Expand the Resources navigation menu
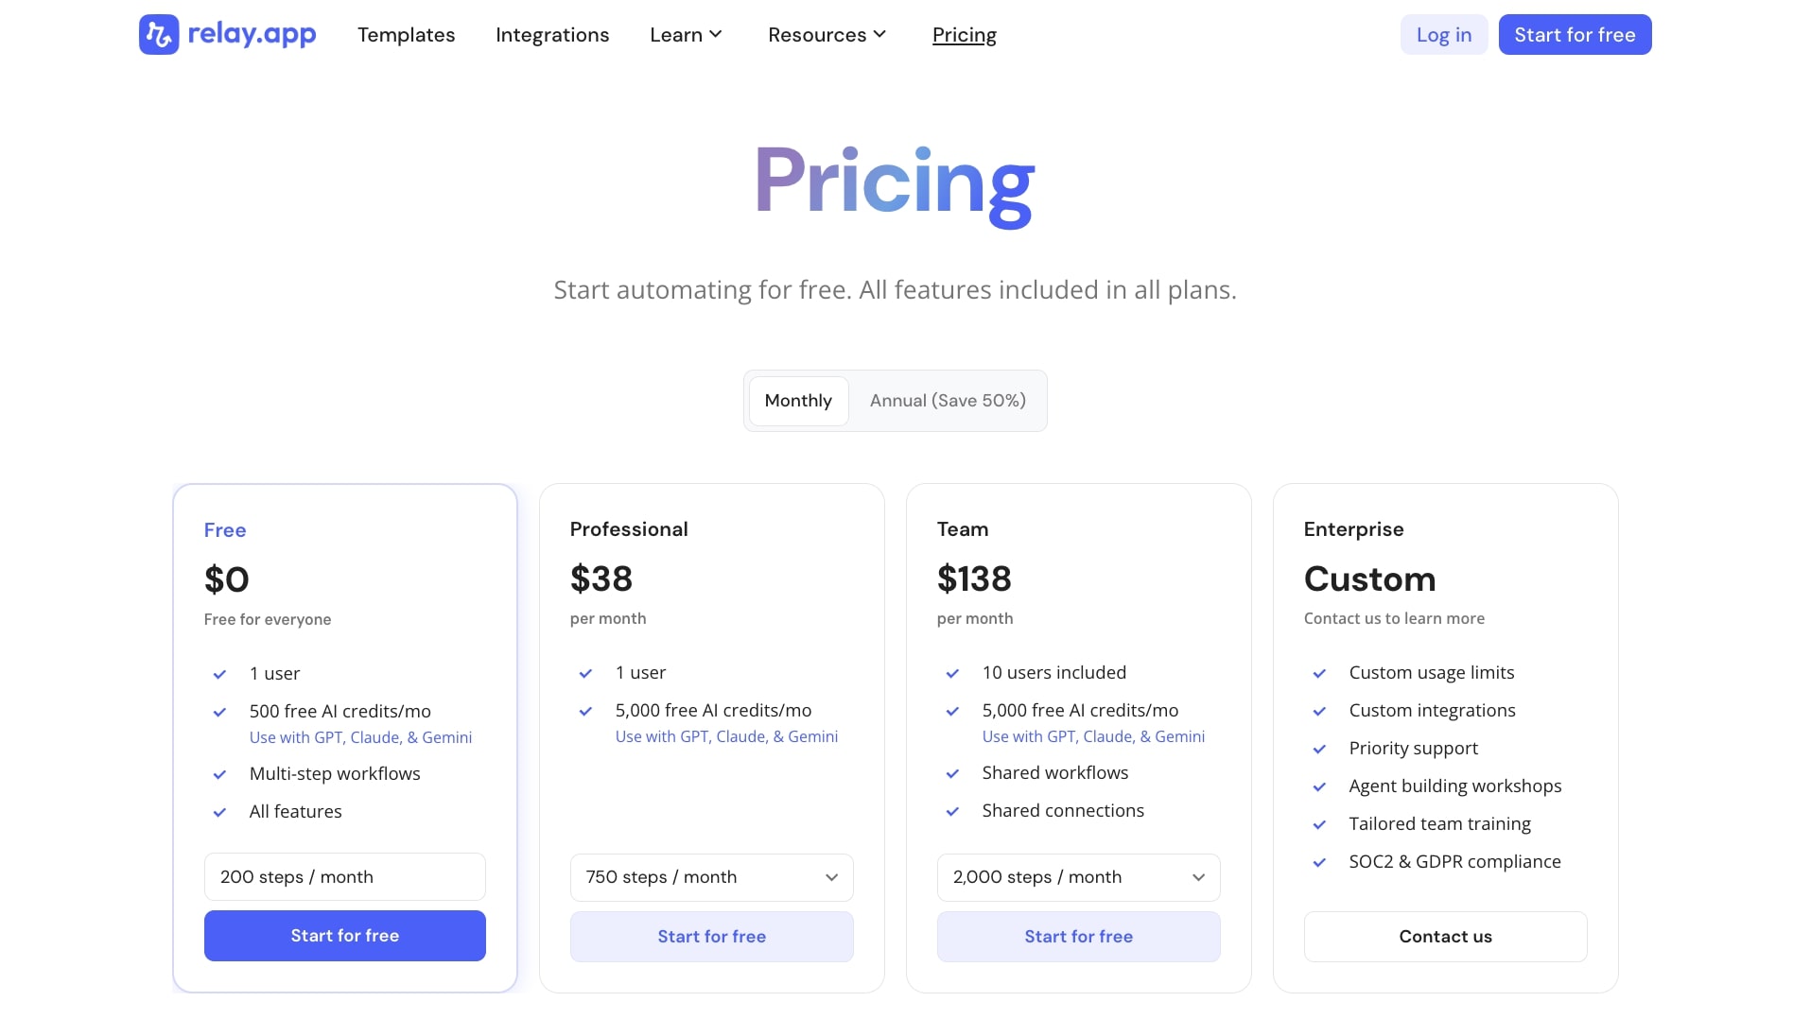 click(x=826, y=34)
